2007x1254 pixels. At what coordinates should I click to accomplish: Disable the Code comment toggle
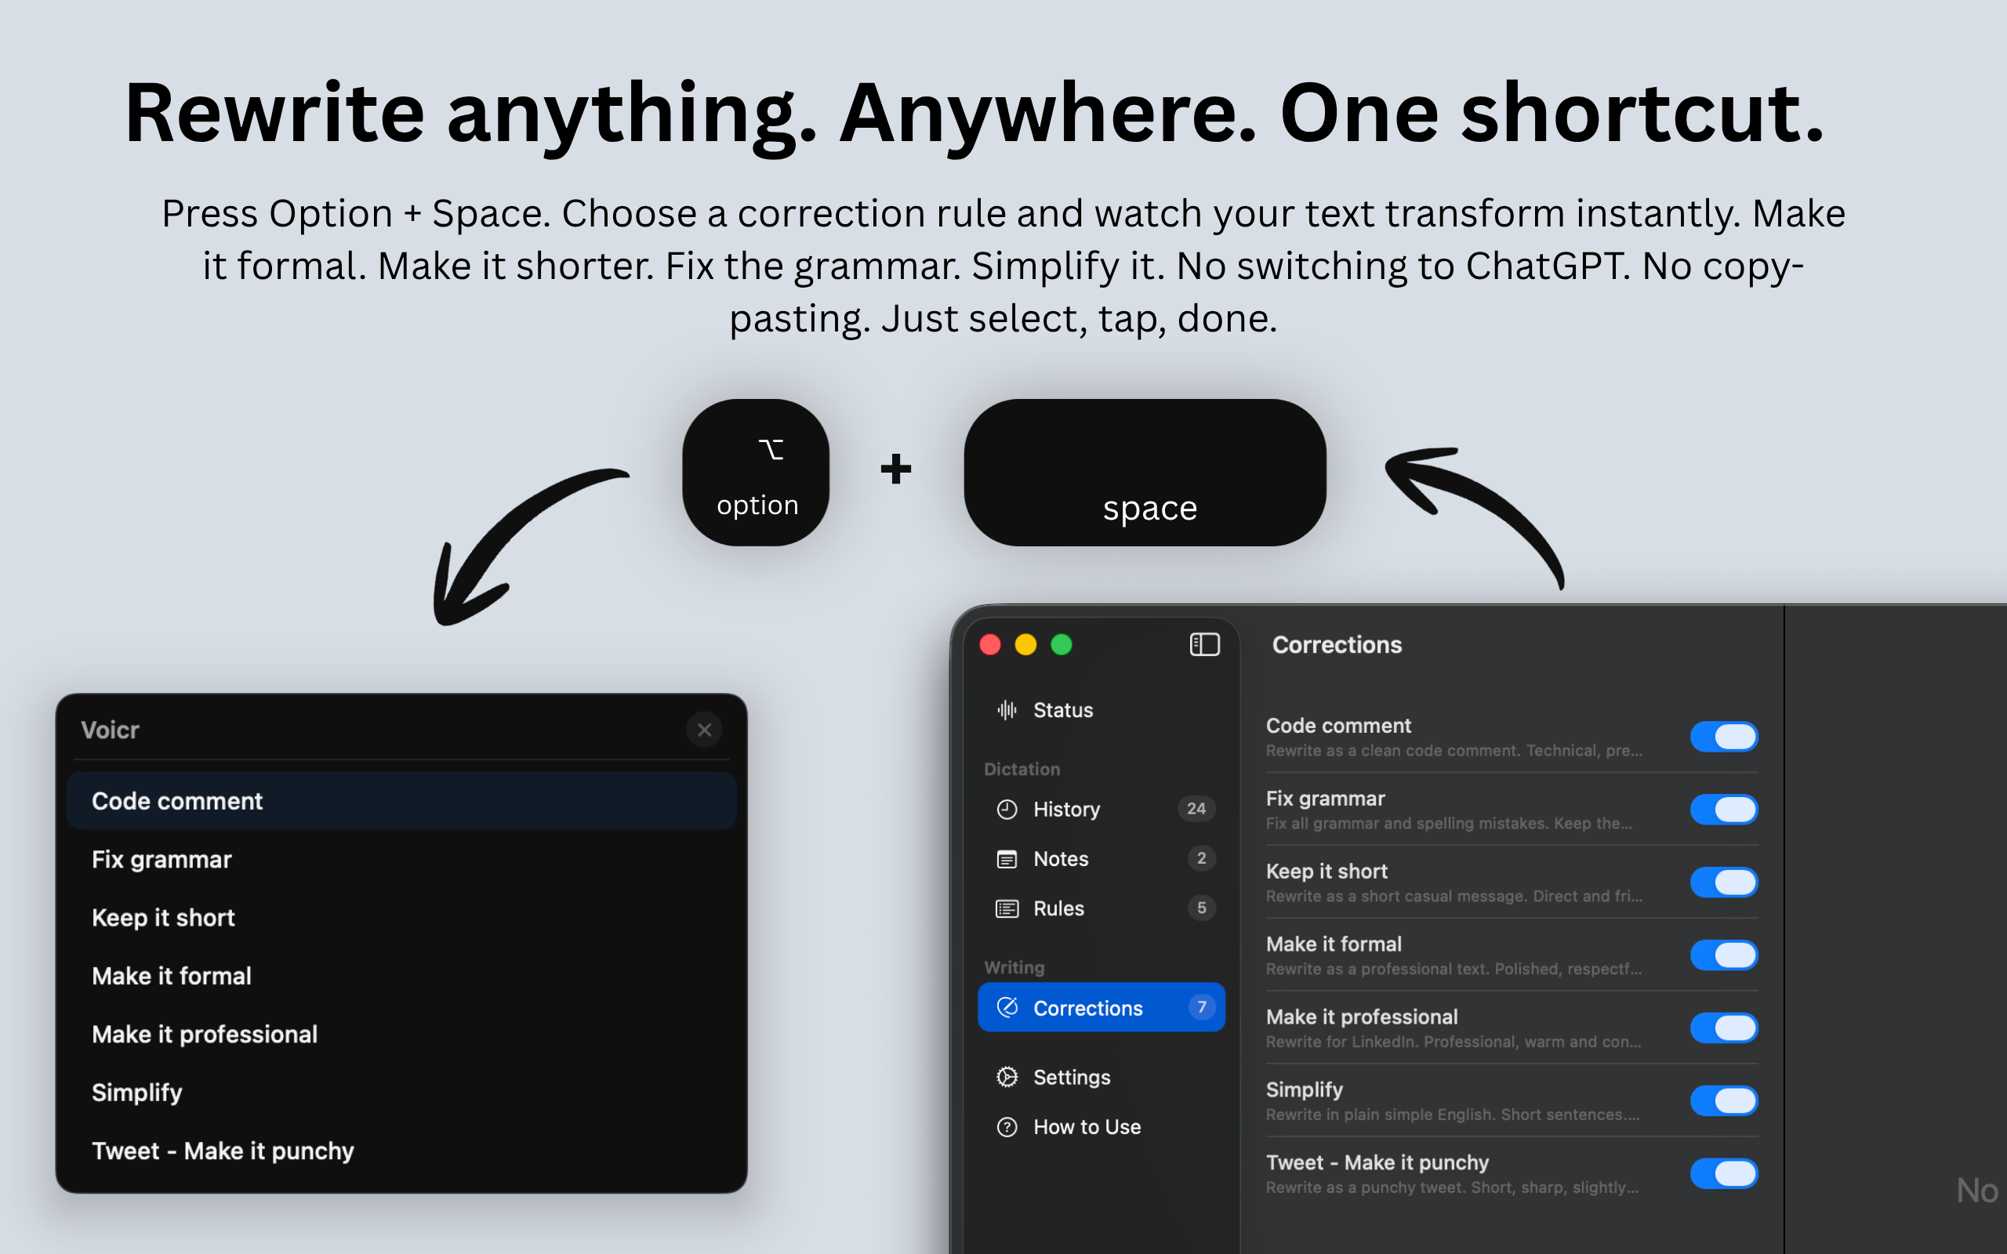click(x=1723, y=737)
